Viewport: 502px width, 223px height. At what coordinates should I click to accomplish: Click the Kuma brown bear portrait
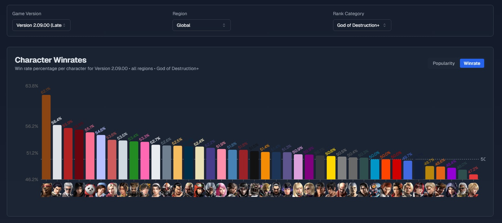[x=46, y=190]
